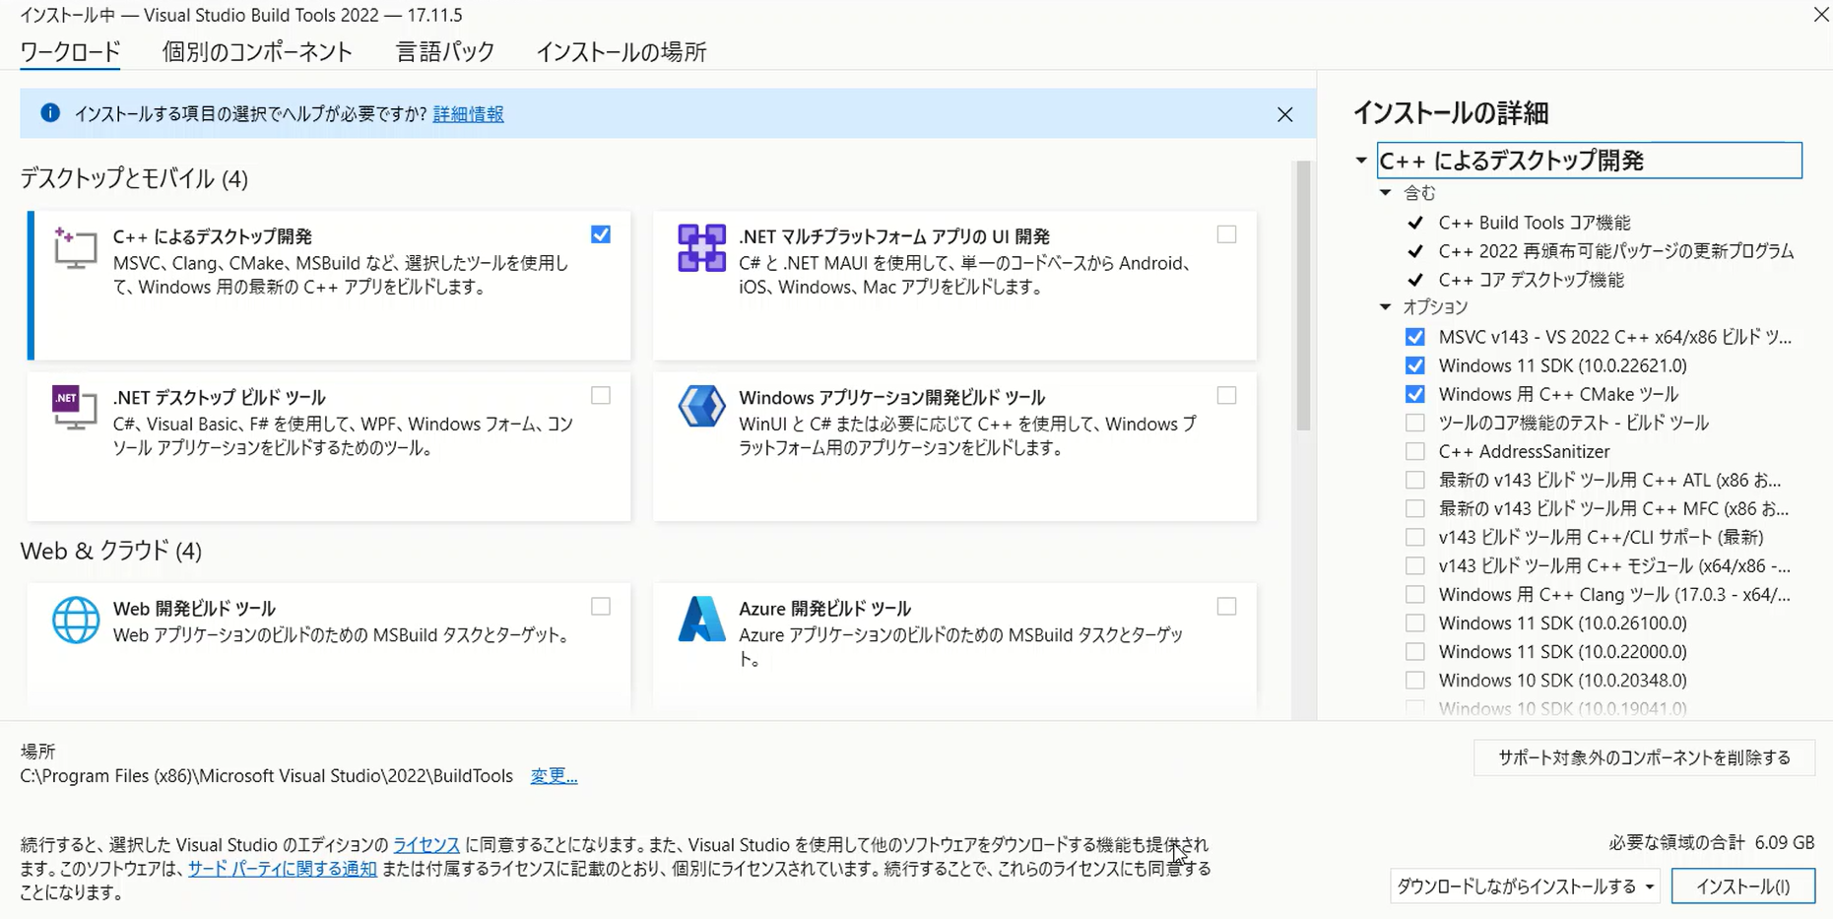Click the Web & クラウド (4) heading
Screen dimensions: 1833x919
(111, 551)
